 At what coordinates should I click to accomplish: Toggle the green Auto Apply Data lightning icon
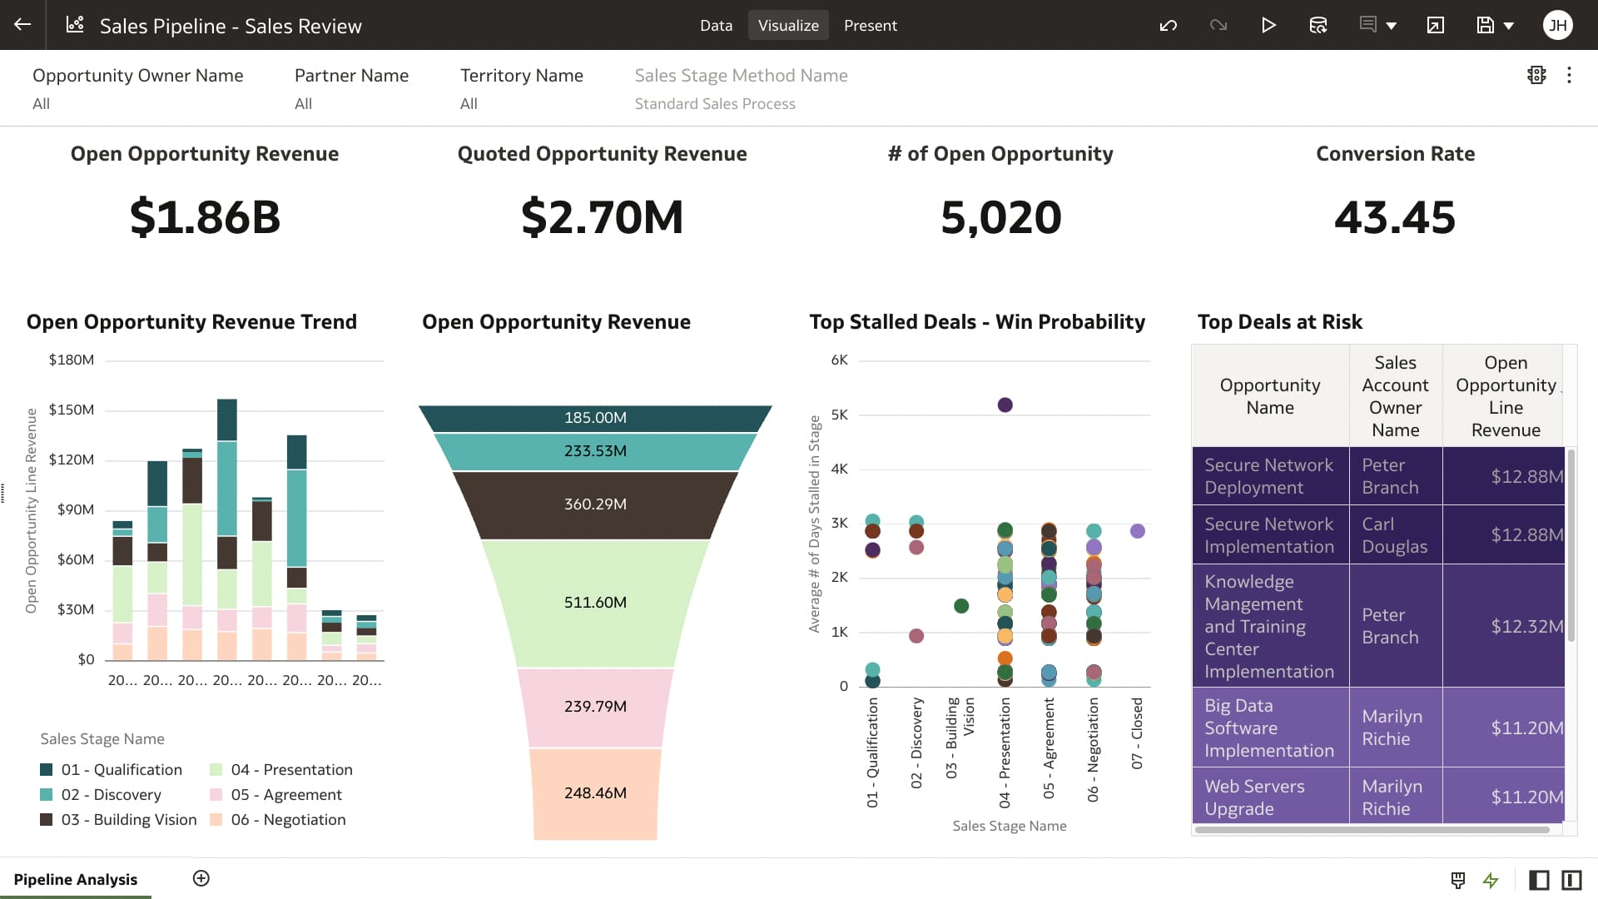pos(1490,881)
